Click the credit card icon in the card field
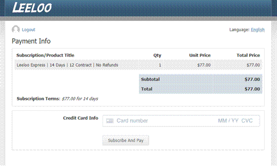277x166 pixels. click(x=110, y=121)
